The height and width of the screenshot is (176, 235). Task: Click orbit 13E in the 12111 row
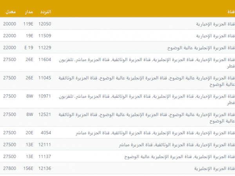29,145
